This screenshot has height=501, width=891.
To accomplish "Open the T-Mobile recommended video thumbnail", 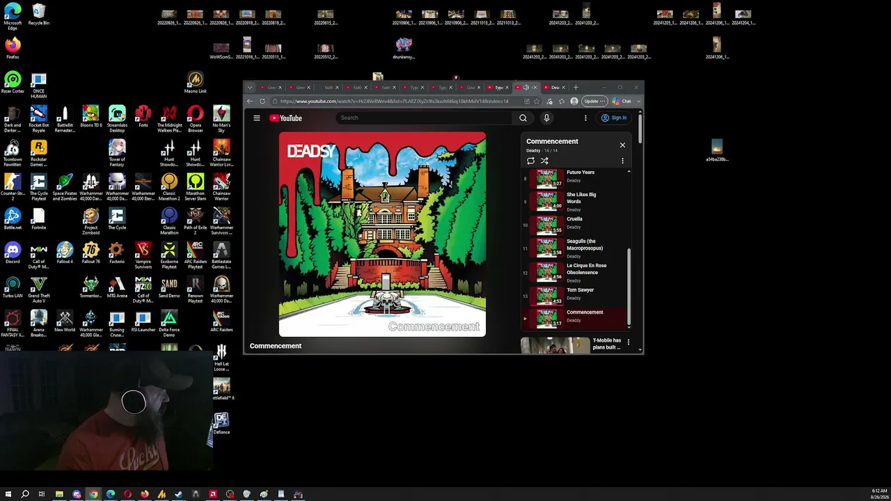I will point(555,346).
